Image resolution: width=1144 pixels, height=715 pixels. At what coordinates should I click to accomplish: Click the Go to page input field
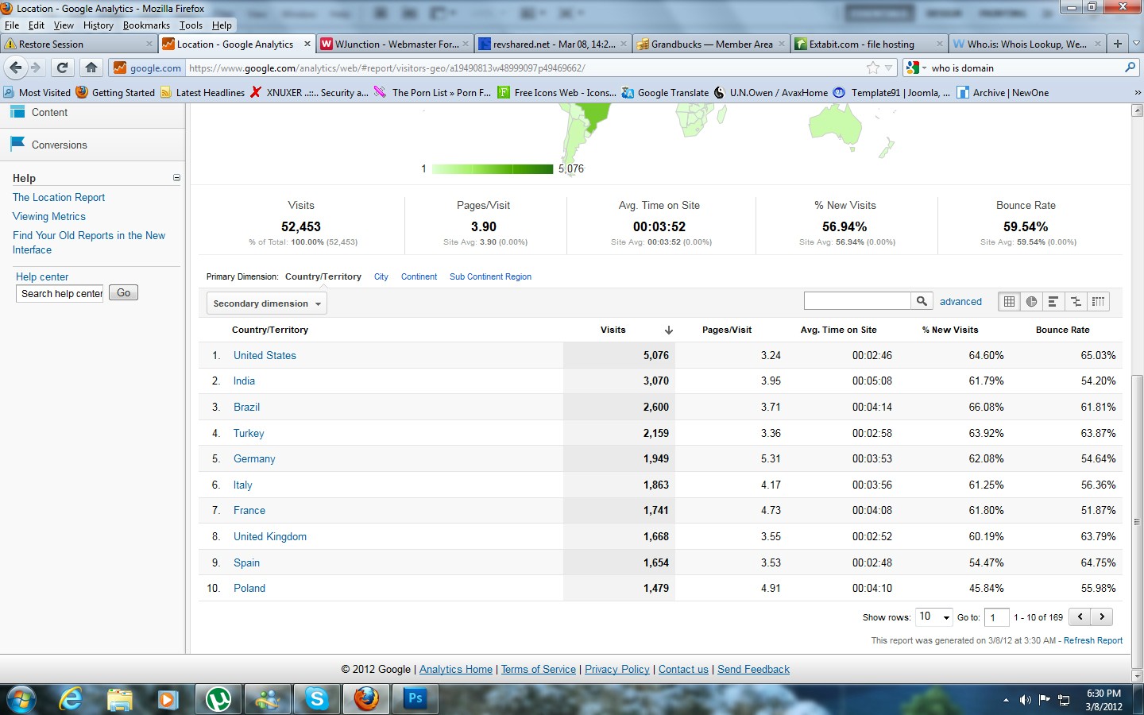996,617
